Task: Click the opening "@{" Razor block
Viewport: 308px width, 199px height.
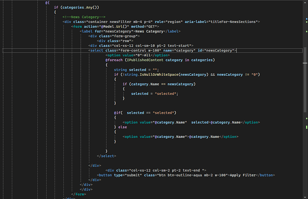Action: point(47,3)
